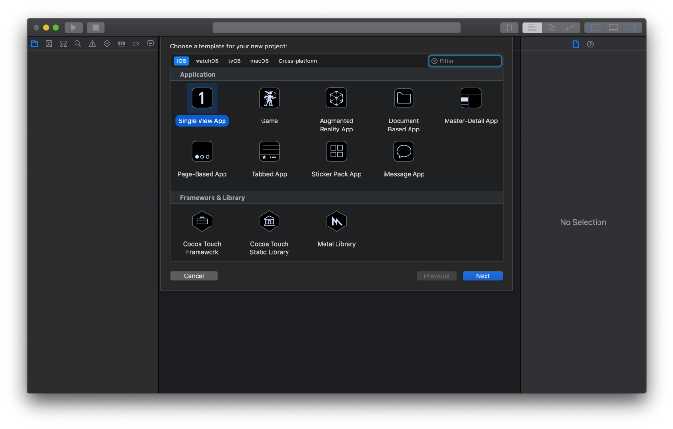Switch to the watchOS platform tab

[x=207, y=61]
